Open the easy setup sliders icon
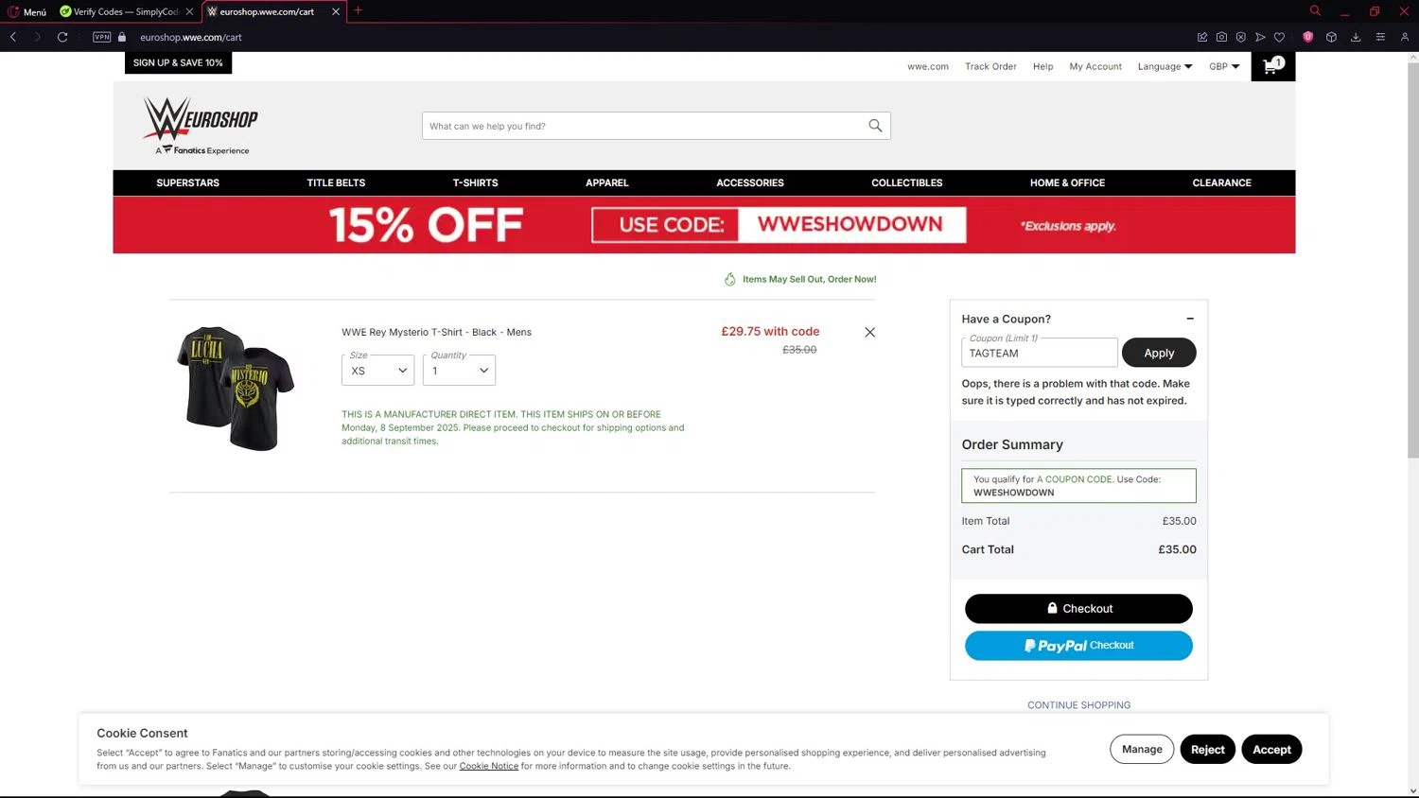The image size is (1419, 798). (1380, 37)
